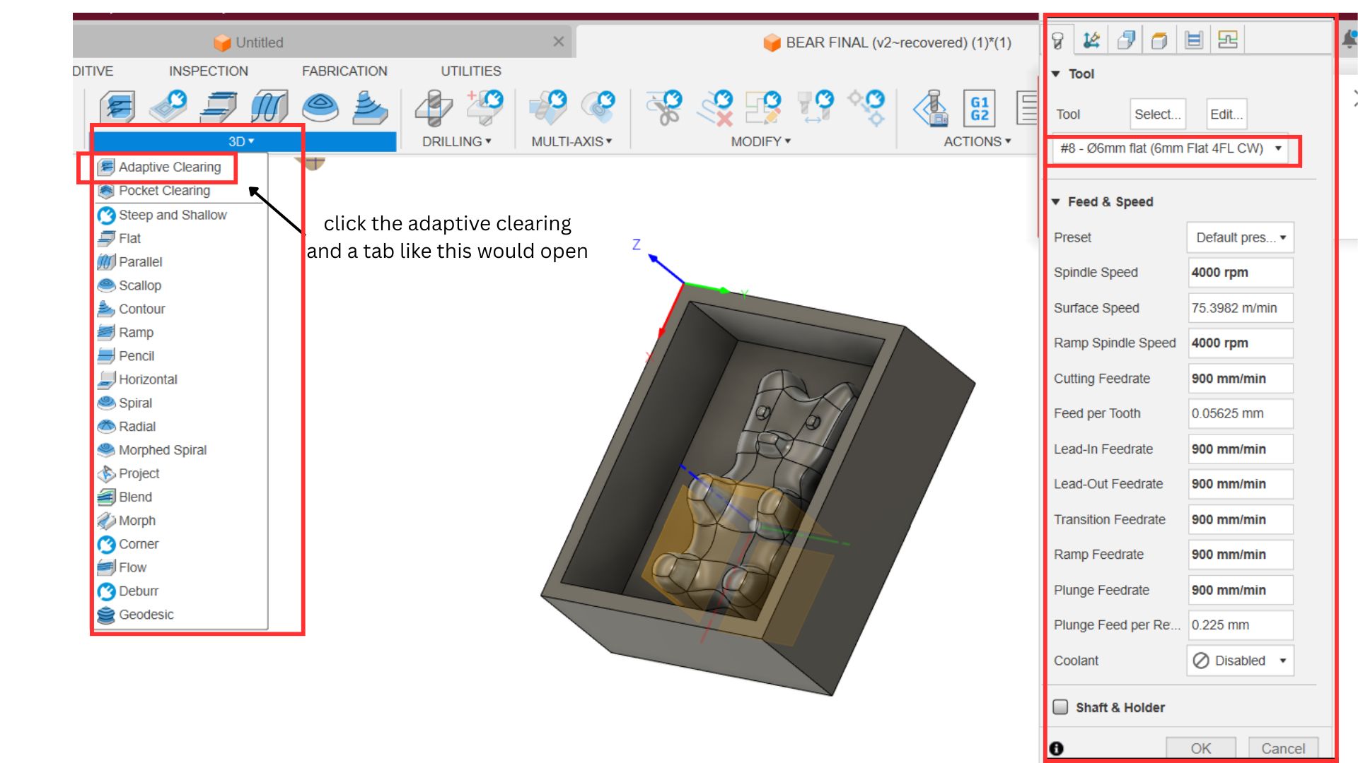
Task: Click the info icon at dialog bottom
Action: point(1057,748)
